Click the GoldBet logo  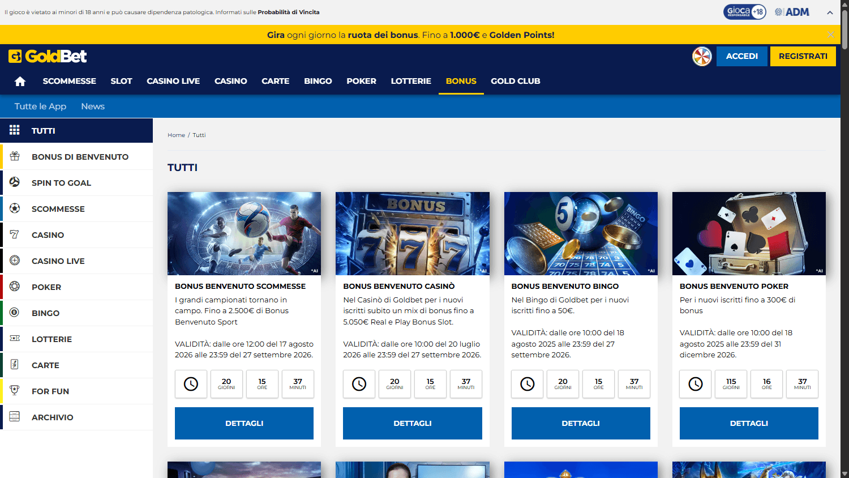click(48, 56)
